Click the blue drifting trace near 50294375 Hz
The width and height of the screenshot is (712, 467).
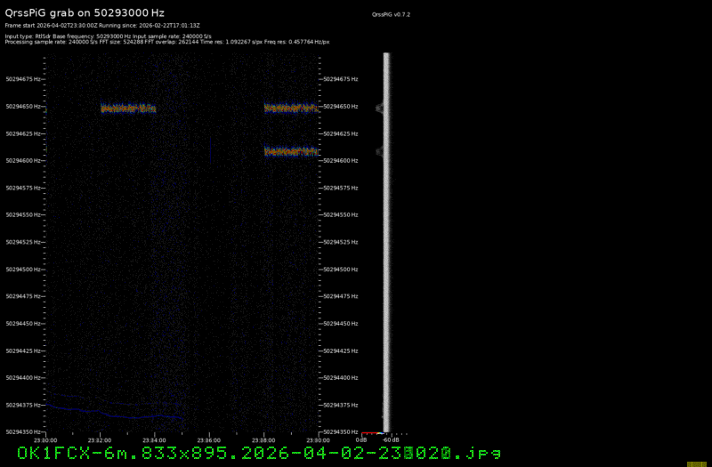pyautogui.click(x=114, y=412)
